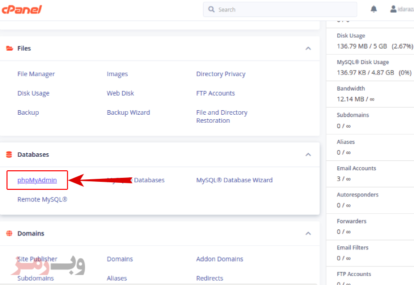Screen dimensions: 414x285
Task: Click FTP Accounts statistic label in sidebar
Action: [354, 274]
